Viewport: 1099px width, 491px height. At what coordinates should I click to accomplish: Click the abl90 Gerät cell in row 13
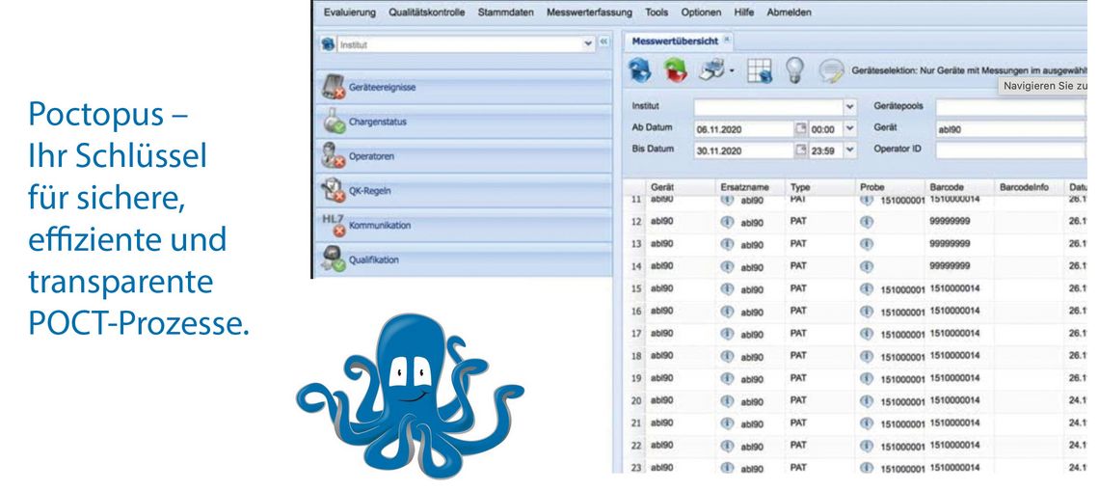click(x=661, y=244)
